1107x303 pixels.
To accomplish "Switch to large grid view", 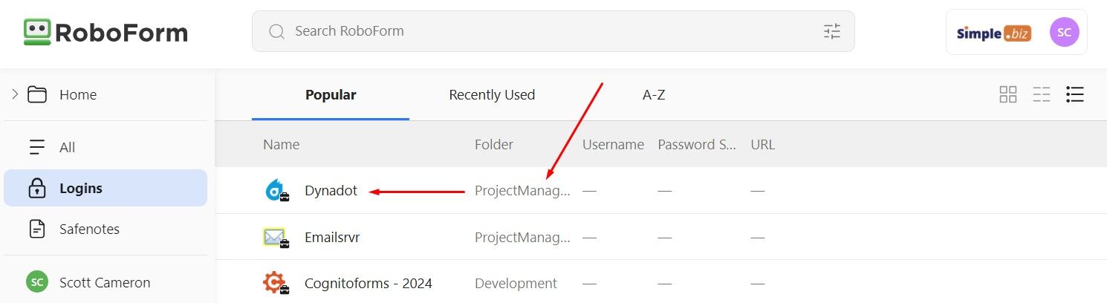I will pos(1008,94).
